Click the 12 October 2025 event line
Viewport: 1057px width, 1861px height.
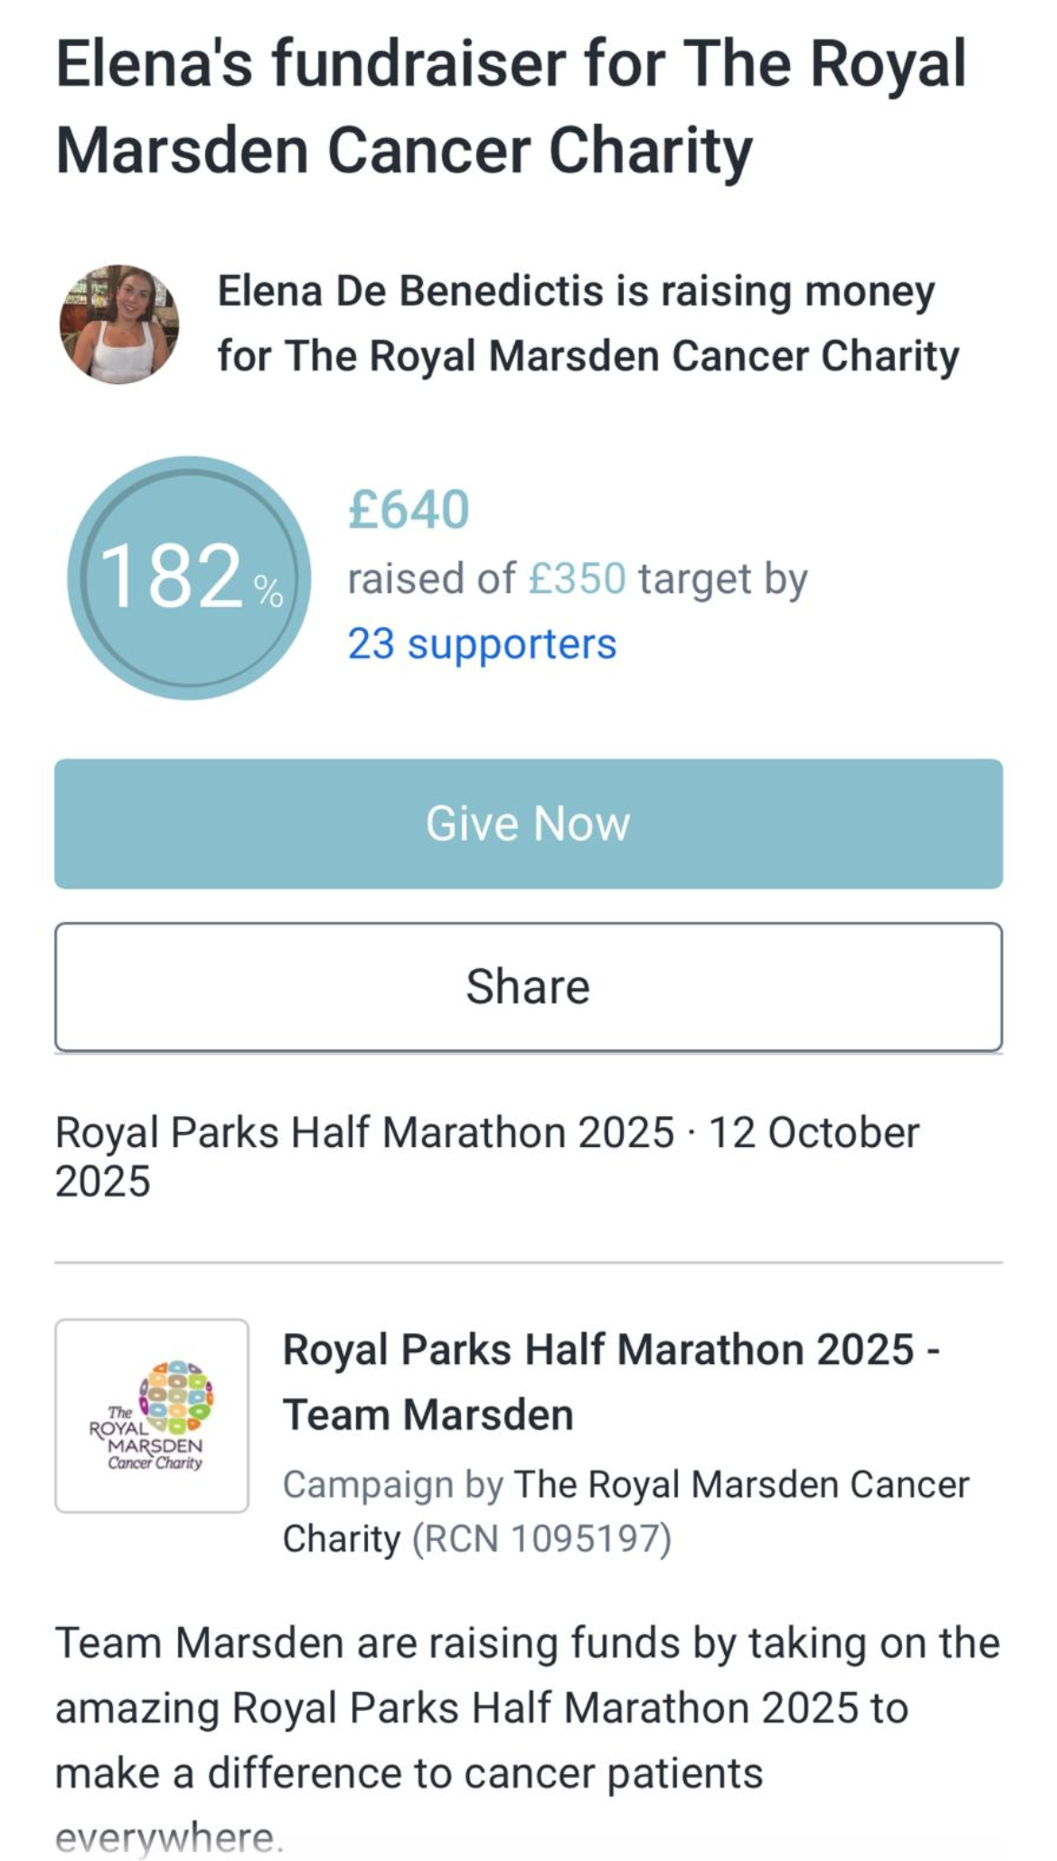(813, 1133)
